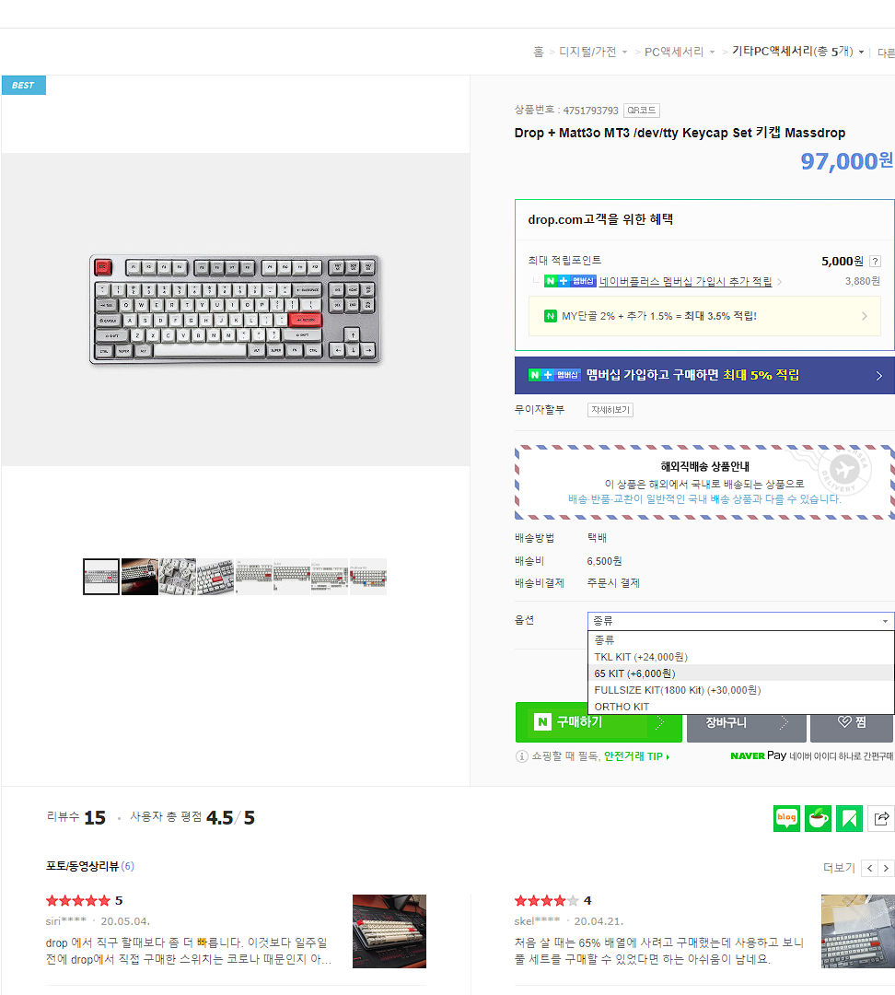Click the question mark help icon beside 5,000원
Viewport: 895px width, 995px height.
coord(876,261)
